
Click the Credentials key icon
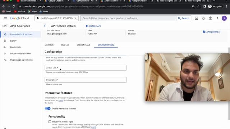tap(5, 47)
